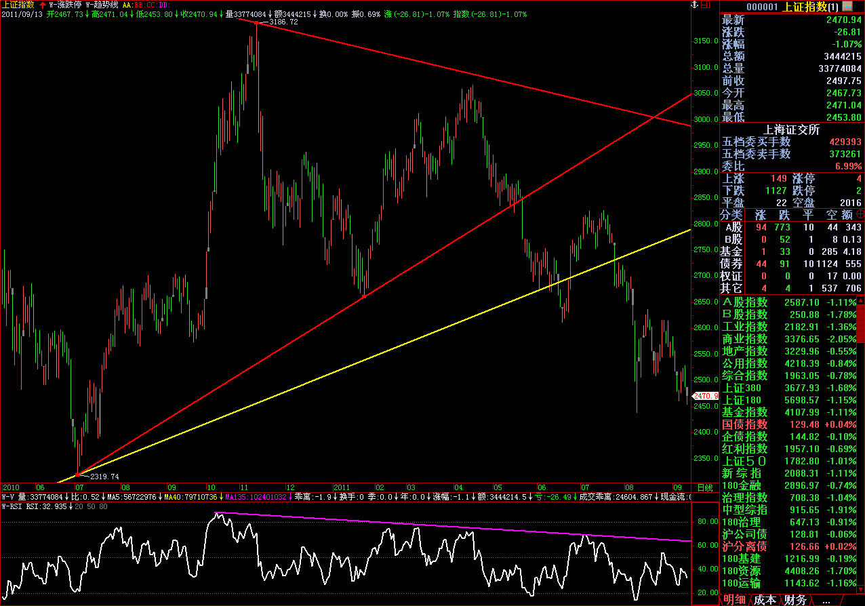Open the 日线 period selector
The height and width of the screenshot is (606, 865).
pos(704,487)
